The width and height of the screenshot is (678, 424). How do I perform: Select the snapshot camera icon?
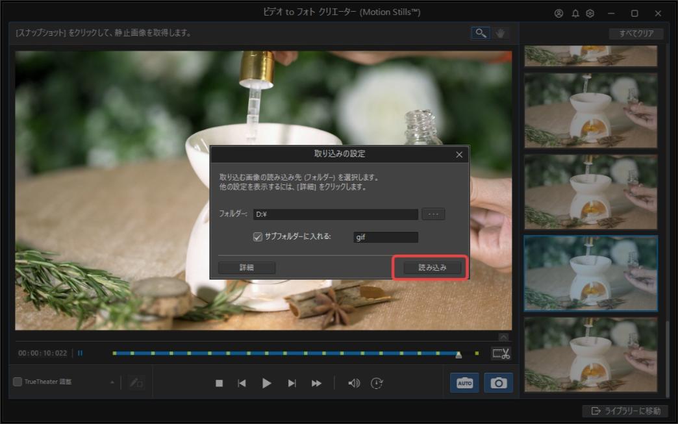498,382
